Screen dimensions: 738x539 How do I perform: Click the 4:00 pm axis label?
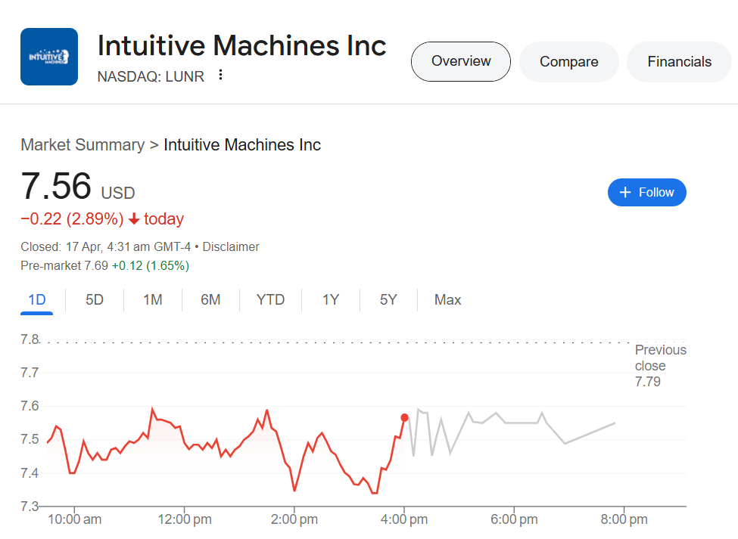(x=404, y=519)
